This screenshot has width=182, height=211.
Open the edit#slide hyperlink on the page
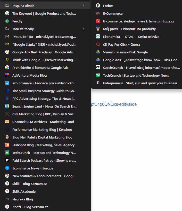(x=114, y=104)
